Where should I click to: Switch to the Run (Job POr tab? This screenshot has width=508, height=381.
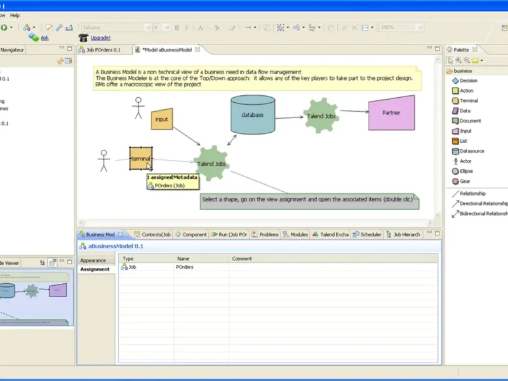pyautogui.click(x=229, y=234)
